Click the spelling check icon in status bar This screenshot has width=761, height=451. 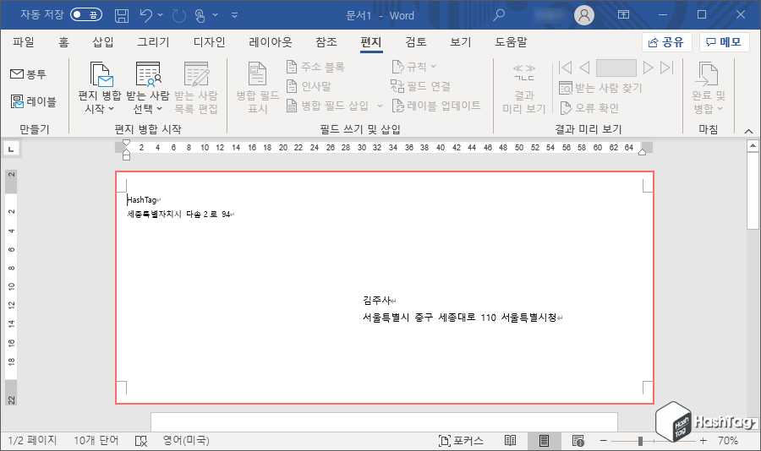pos(140,441)
